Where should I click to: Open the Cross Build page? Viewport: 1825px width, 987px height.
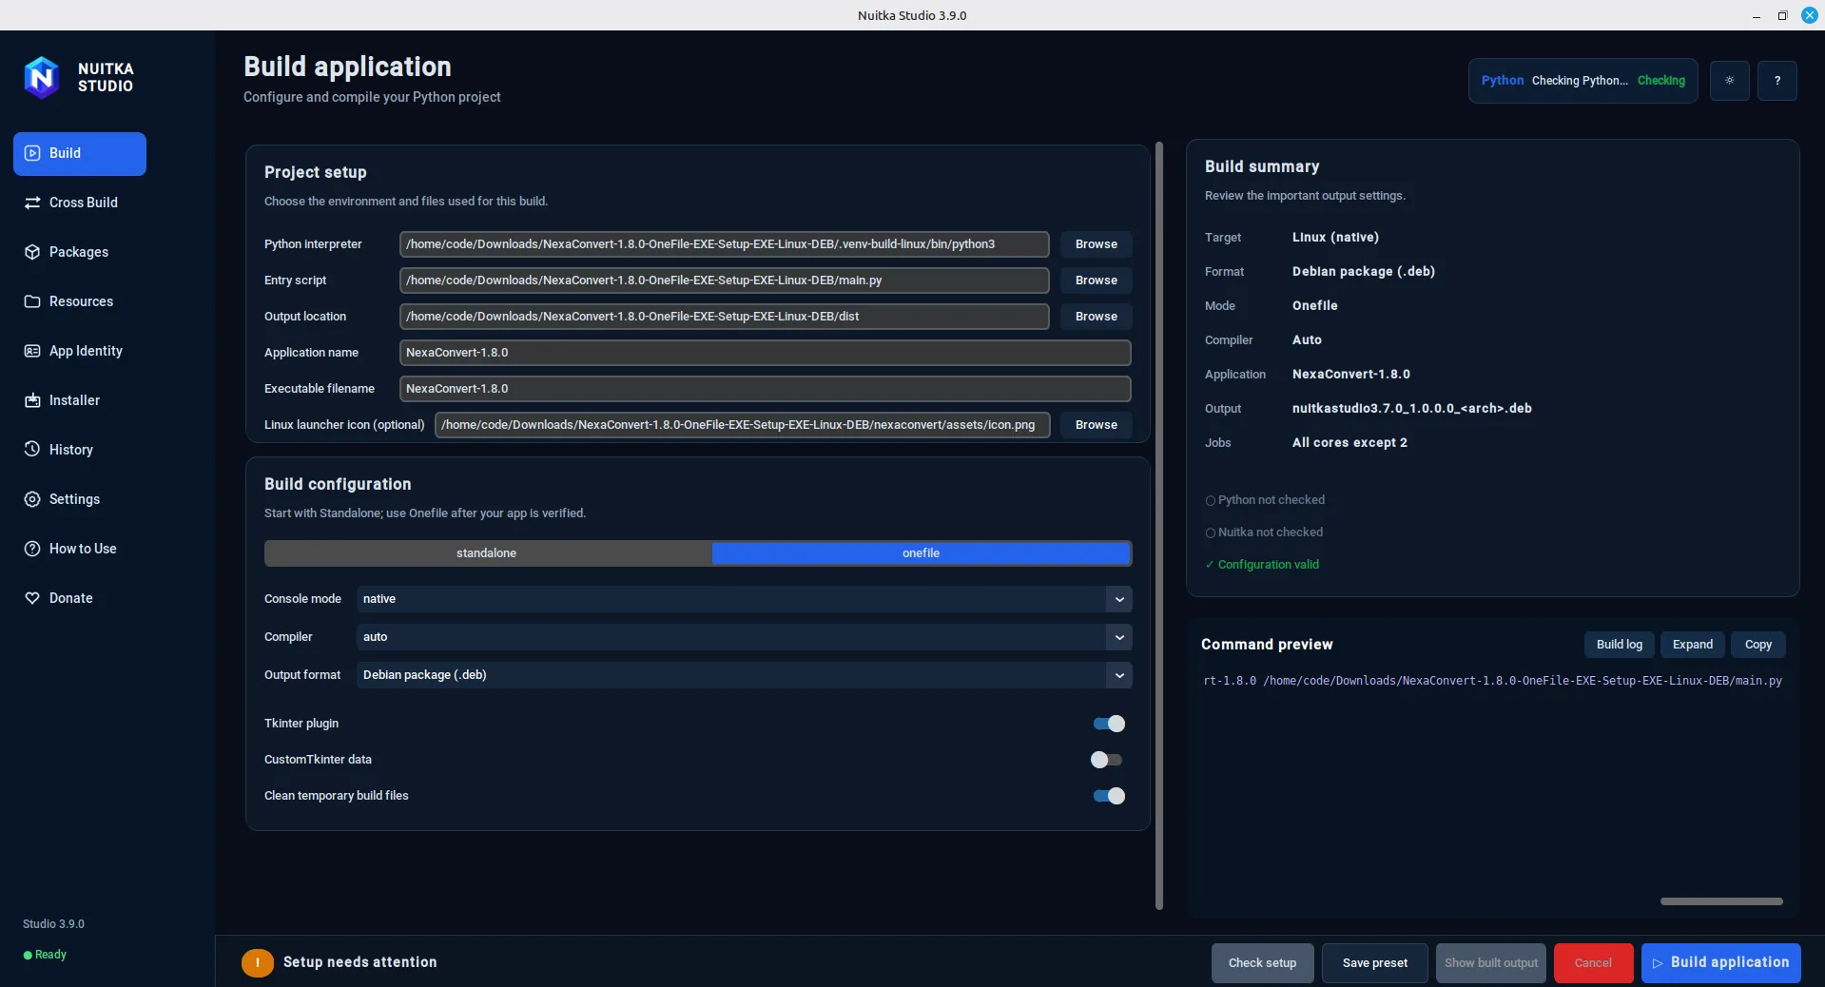pyautogui.click(x=80, y=203)
